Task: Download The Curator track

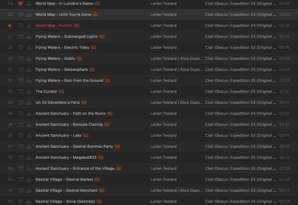Action: pos(28,91)
